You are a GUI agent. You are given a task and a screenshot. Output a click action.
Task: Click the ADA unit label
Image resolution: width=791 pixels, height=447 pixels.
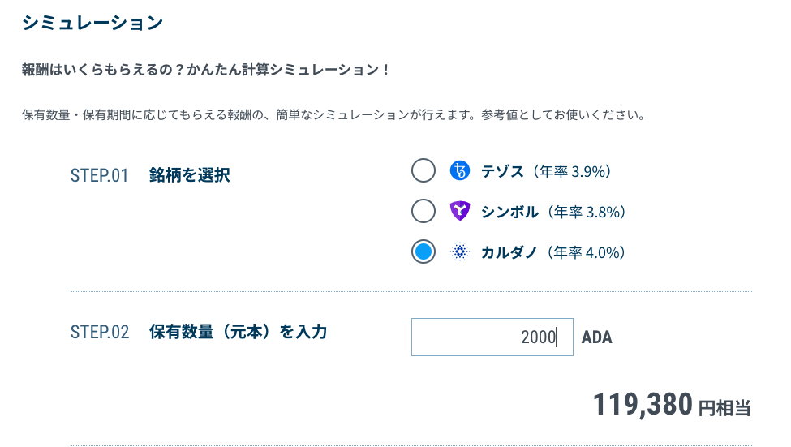coord(597,337)
